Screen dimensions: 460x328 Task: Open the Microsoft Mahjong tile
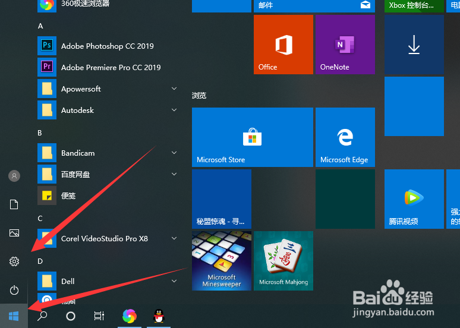[283, 261]
